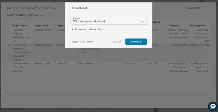
Task: Click the download arrow icon in header
Action: pos(184,8)
